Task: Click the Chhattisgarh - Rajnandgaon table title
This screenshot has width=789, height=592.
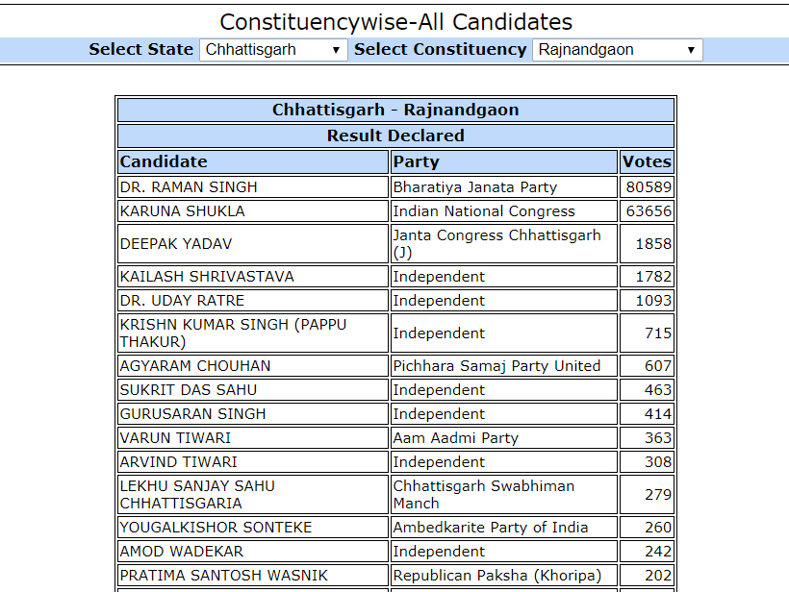Action: pos(395,110)
